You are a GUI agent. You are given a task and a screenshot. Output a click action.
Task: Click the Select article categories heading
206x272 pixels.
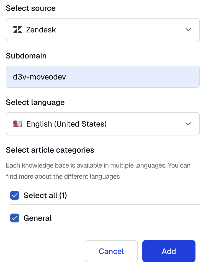pos(50,150)
